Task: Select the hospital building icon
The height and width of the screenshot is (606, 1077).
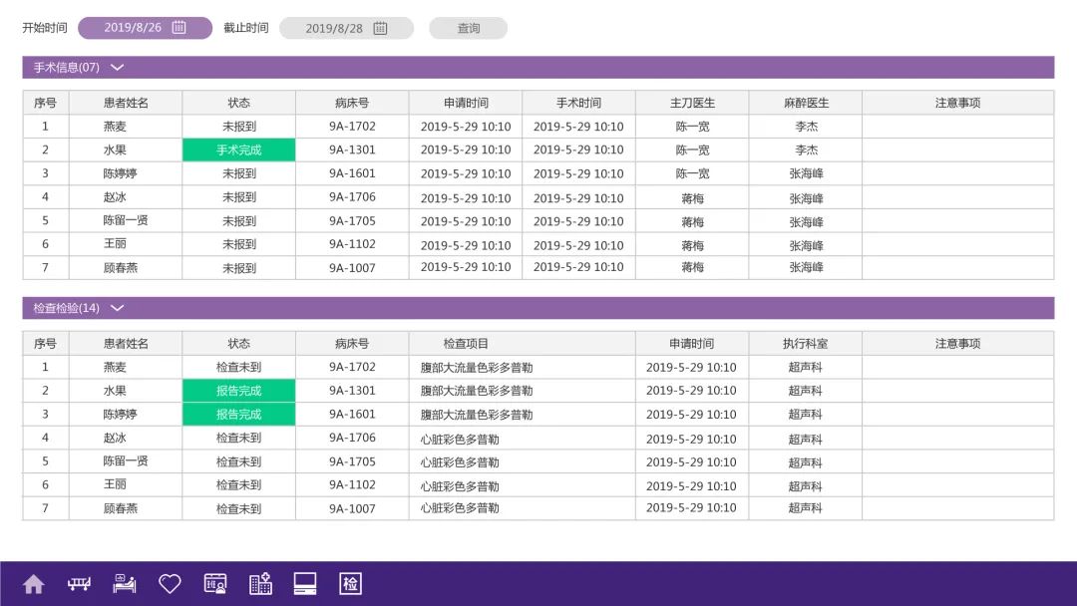Action: tap(259, 582)
